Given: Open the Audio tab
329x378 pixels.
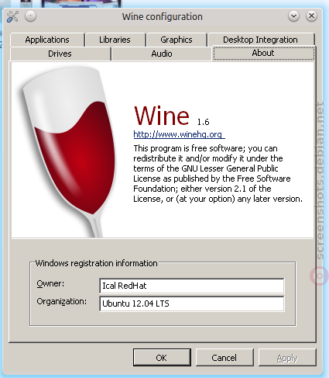Looking at the screenshot, I should coord(162,54).
